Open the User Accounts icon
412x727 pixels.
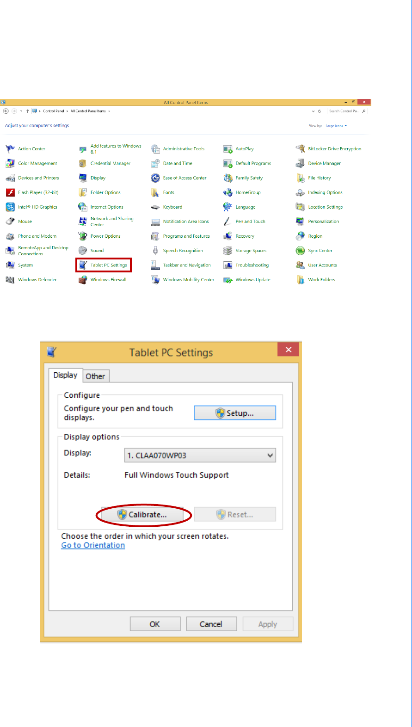[x=300, y=265]
